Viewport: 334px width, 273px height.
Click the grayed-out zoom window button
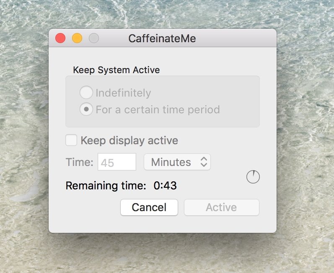click(x=94, y=38)
